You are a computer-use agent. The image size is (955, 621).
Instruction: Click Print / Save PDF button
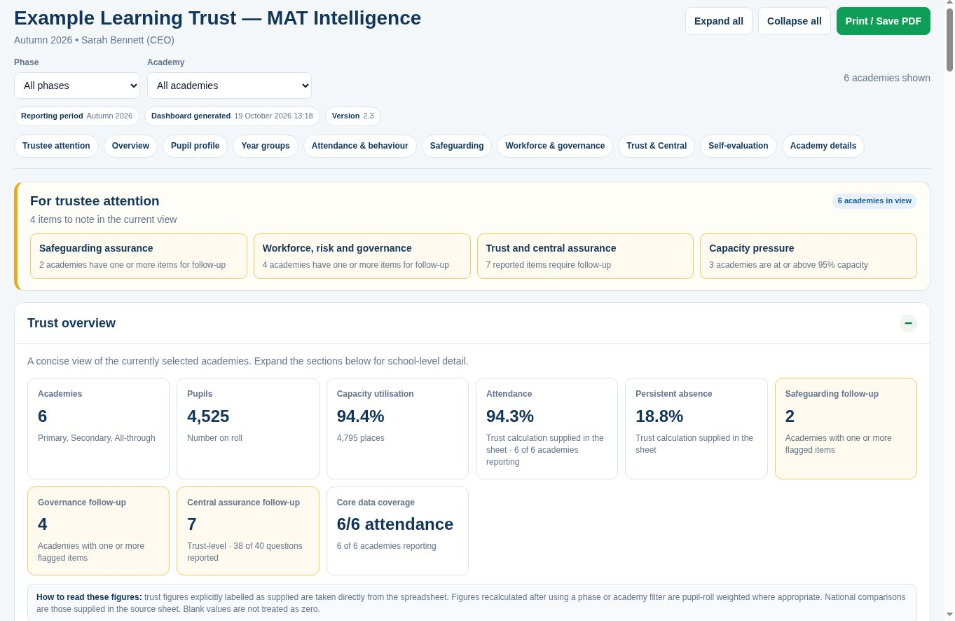click(884, 21)
